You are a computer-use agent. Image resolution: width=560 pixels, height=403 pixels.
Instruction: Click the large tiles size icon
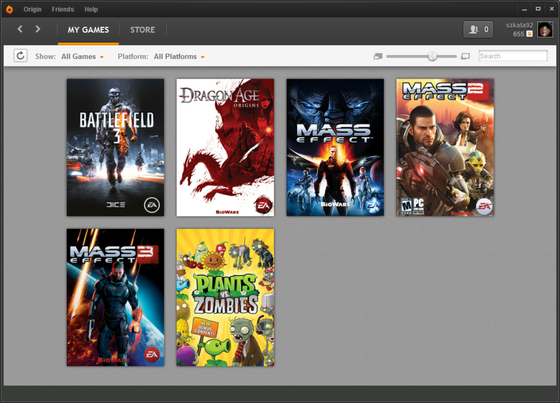[465, 56]
